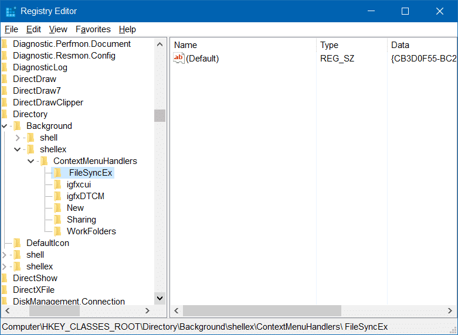The image size is (458, 335).
Task: Select the DefaultIcon key
Action: [48, 243]
